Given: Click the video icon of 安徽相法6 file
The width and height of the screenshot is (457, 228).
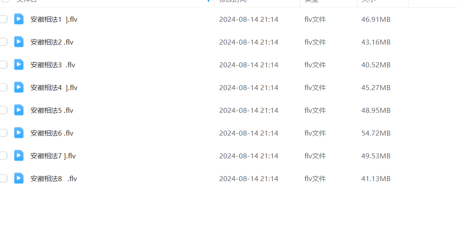Looking at the screenshot, I should [x=19, y=133].
